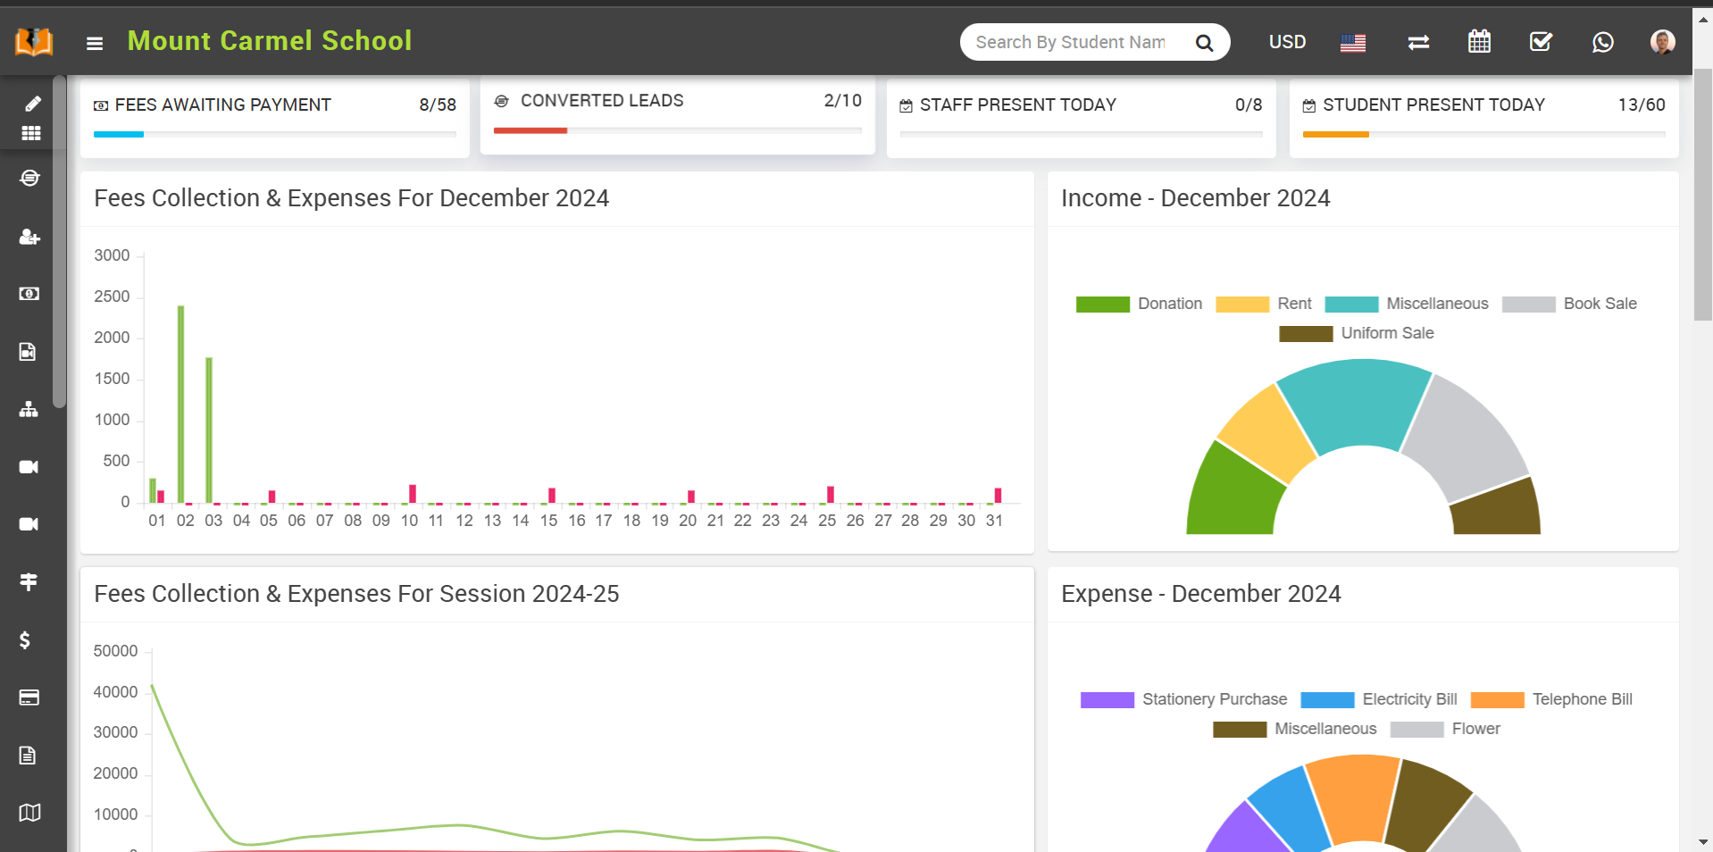This screenshot has height=852, width=1713.
Task: Open the second video camera sidebar icon
Action: click(x=29, y=524)
